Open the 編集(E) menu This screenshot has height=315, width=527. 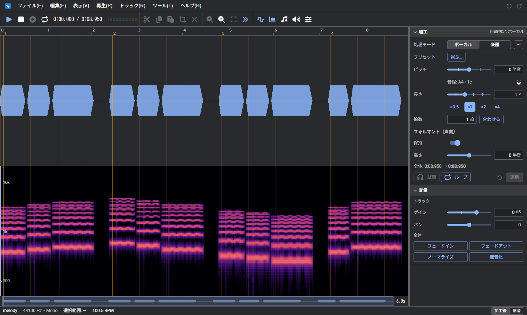pyautogui.click(x=58, y=6)
